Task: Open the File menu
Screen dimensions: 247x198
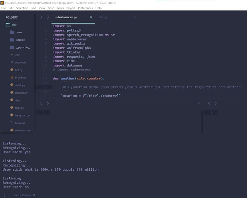Action: pos(3,8)
